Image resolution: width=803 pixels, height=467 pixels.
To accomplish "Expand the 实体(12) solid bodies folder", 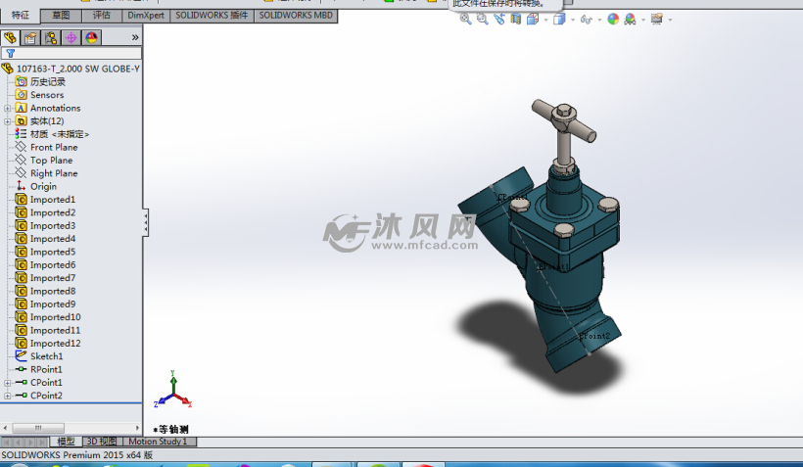I will coord(8,121).
